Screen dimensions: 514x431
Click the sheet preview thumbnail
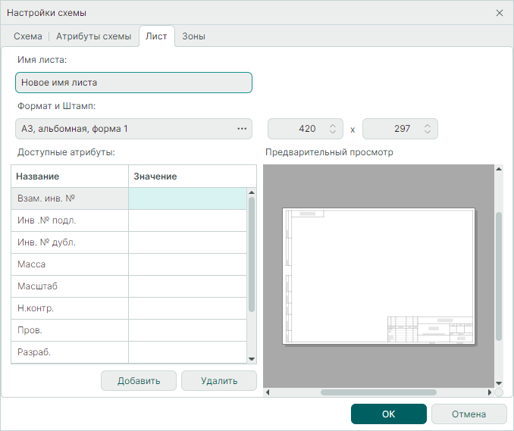point(378,276)
